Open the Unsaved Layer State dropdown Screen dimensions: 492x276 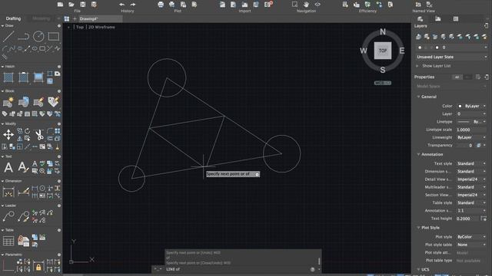(451, 57)
